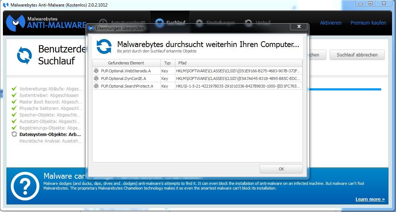Click the Suchlauf tab icon

[159, 23]
